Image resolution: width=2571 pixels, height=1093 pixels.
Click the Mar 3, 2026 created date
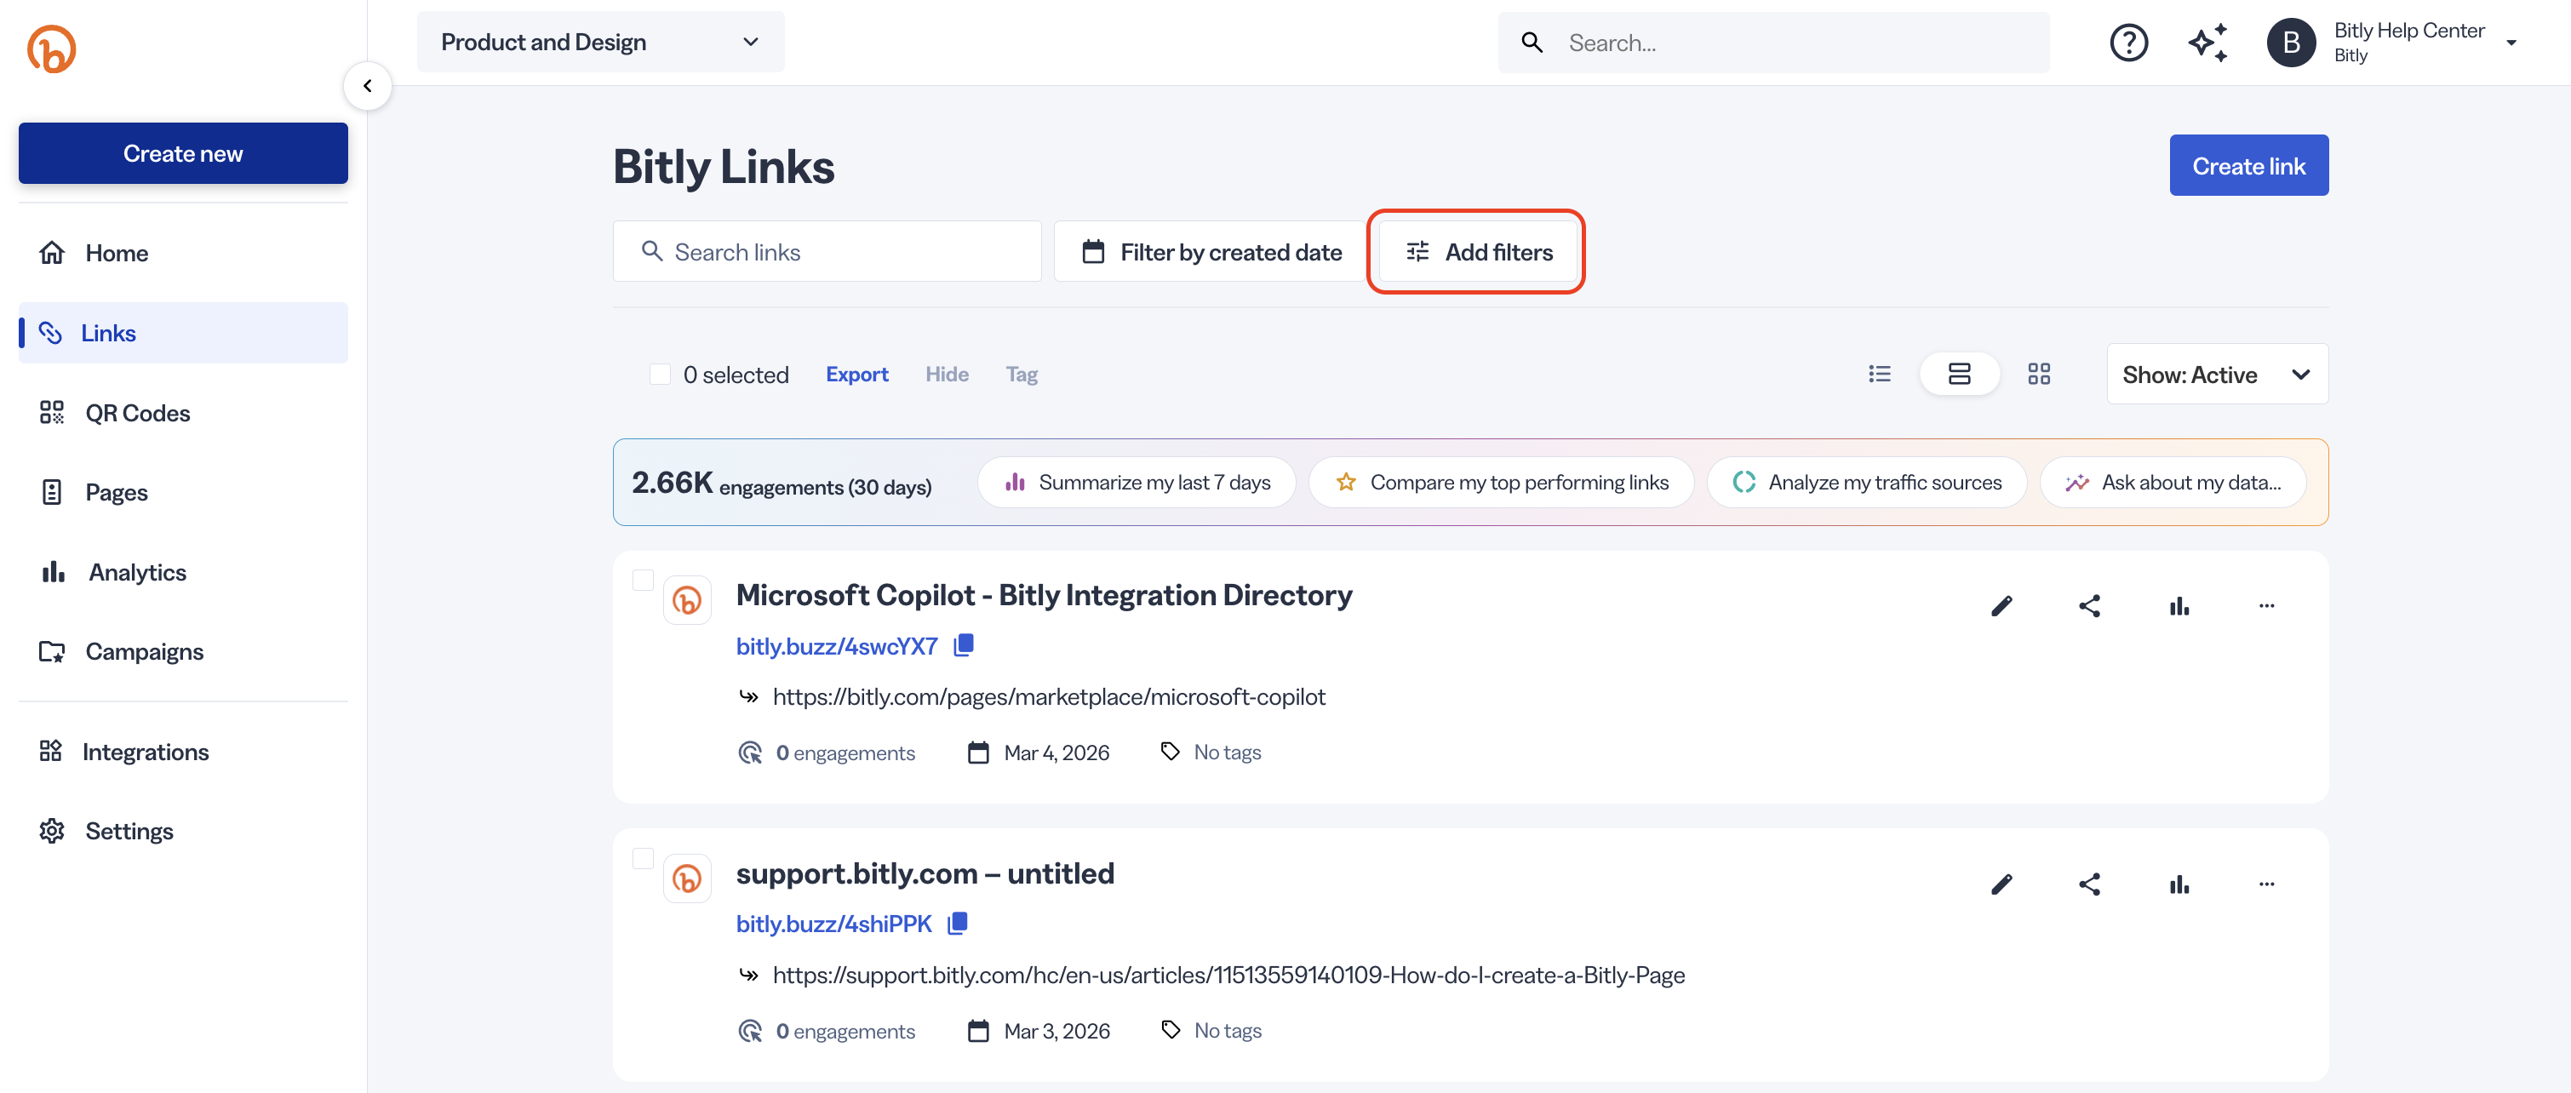point(1057,1031)
